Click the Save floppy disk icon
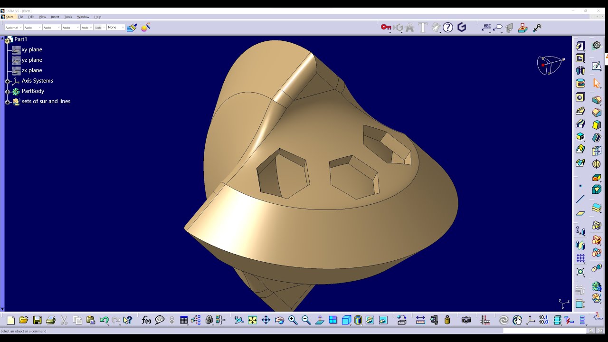 pyautogui.click(x=37, y=320)
